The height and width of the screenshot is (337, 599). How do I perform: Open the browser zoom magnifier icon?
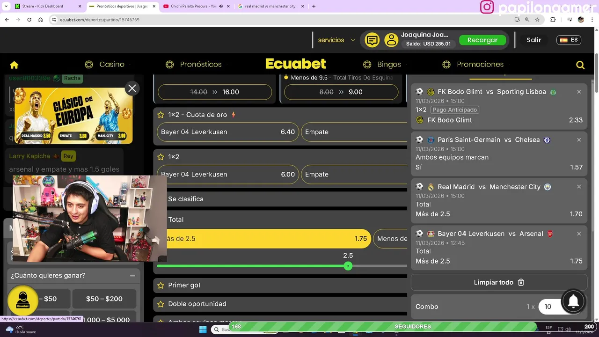coord(527,20)
